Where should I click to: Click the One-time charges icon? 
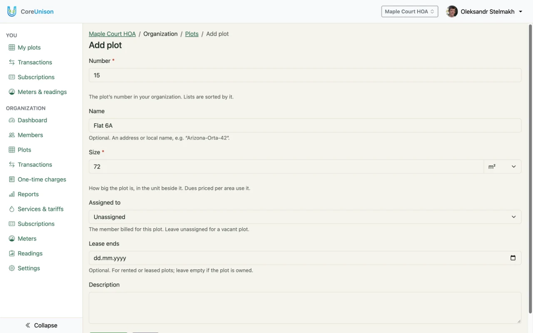(12, 179)
